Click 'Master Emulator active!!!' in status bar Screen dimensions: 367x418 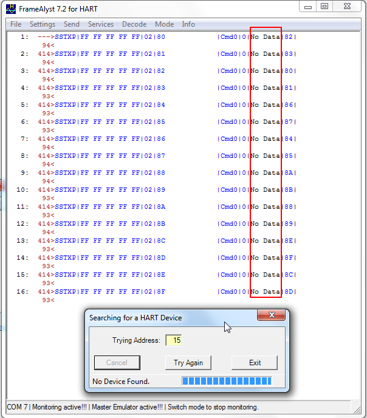(127, 407)
